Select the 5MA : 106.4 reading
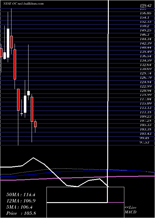 click(19, 207)
